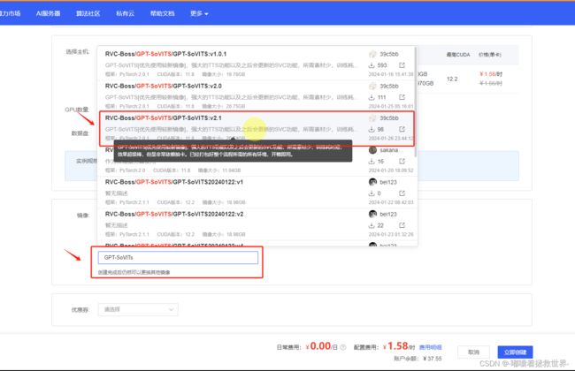The image size is (575, 371).
Task: Open the 费用明细 fee details link
Action: tap(429, 349)
